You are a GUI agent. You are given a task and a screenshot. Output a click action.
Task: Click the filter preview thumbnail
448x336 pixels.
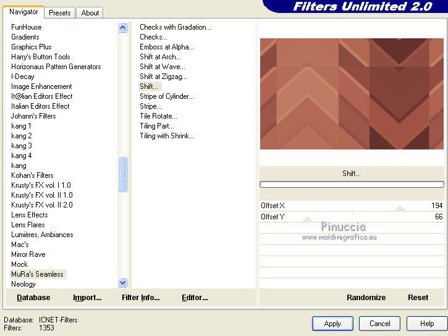pos(352,94)
